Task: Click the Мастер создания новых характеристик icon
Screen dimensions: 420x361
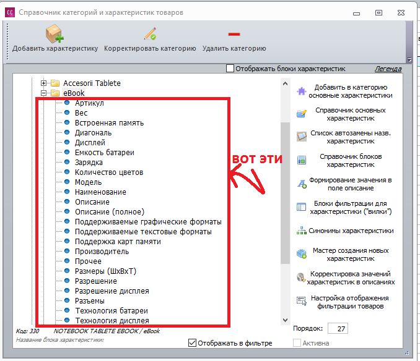Action: [302, 254]
